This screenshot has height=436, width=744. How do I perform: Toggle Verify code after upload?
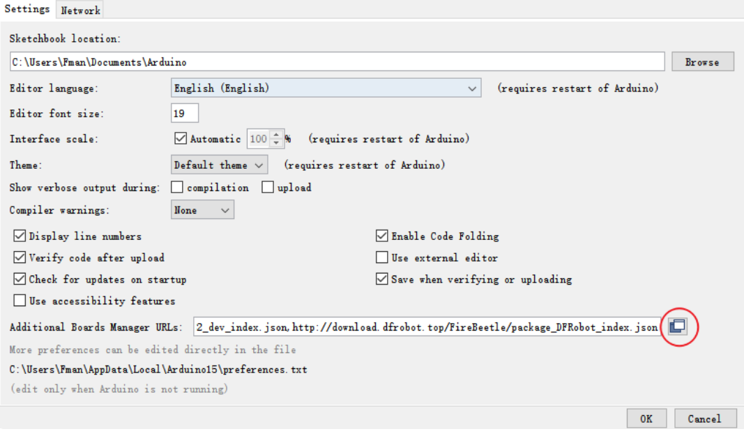click(20, 257)
